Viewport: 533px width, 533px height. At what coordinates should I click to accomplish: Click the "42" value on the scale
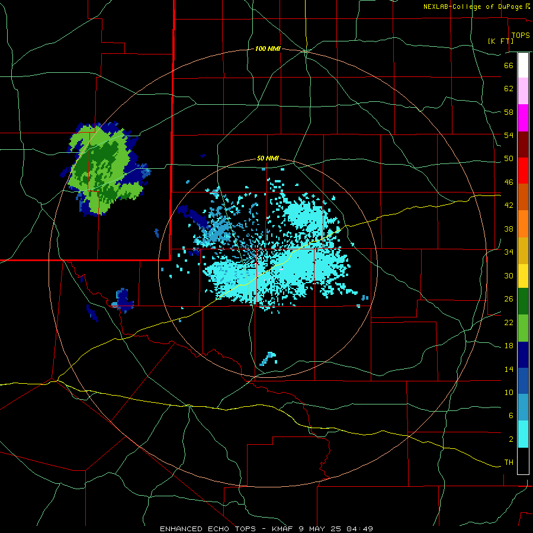[x=509, y=206]
